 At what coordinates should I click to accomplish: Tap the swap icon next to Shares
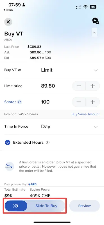[19, 102]
